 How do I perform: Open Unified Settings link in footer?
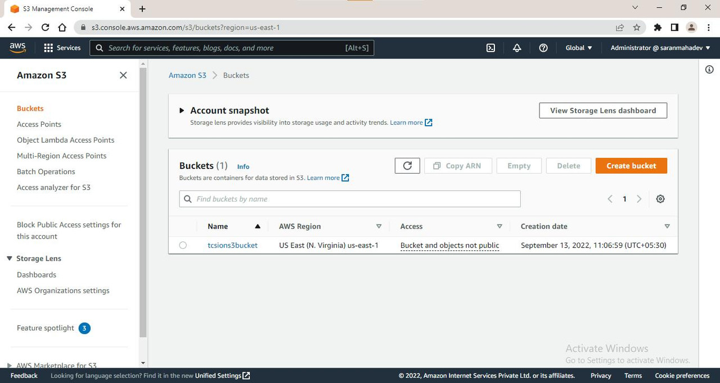223,376
